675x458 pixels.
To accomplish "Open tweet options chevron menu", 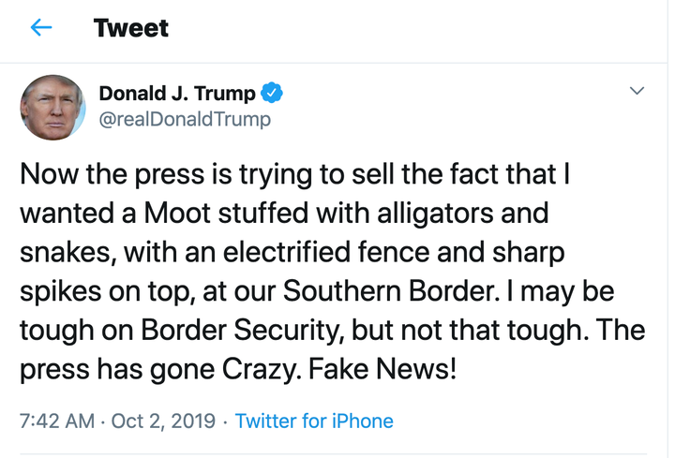I will pyautogui.click(x=637, y=92).
